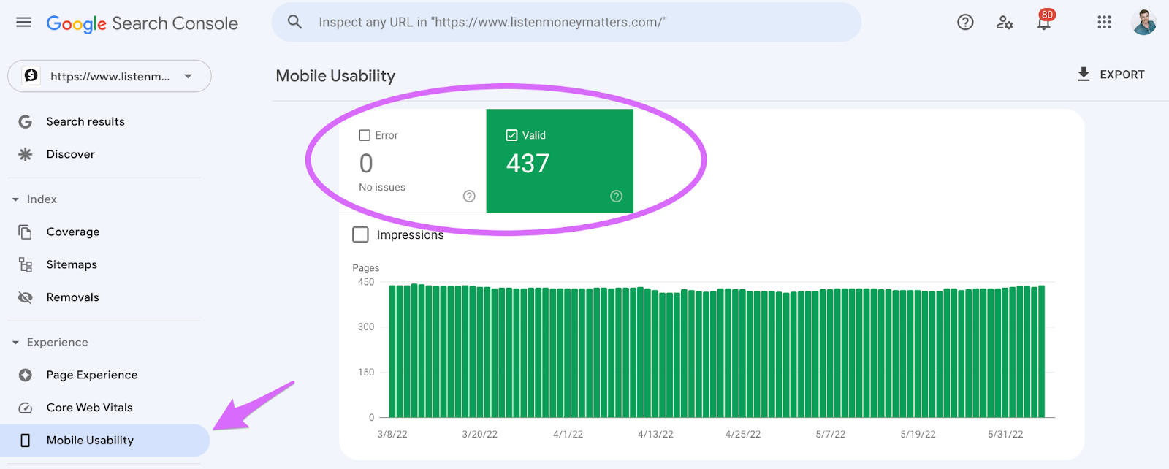The height and width of the screenshot is (469, 1169).
Task: Click the 'No issues' text
Action: pos(382,188)
